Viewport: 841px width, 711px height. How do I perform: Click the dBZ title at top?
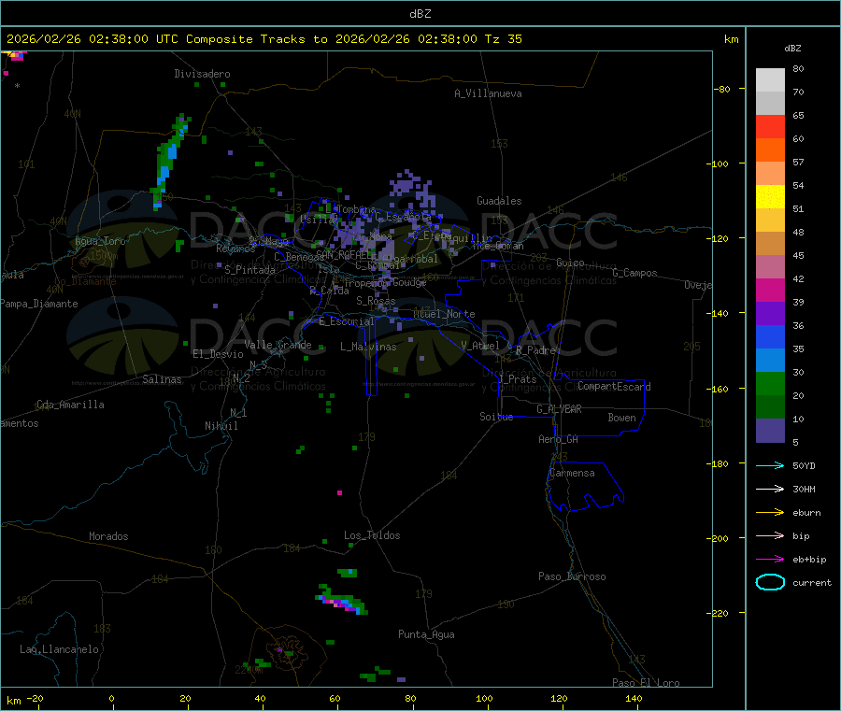(420, 14)
